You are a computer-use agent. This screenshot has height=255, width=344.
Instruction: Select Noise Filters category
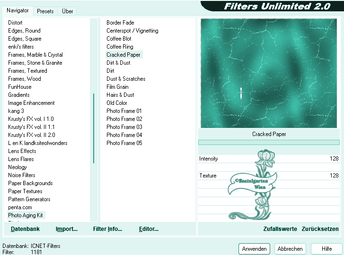click(21, 175)
